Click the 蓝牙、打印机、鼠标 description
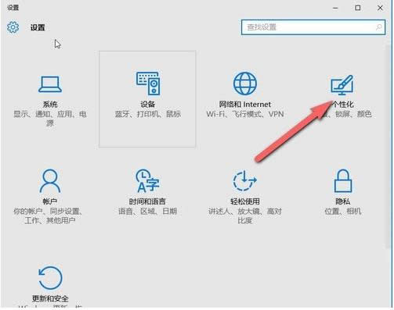The height and width of the screenshot is (310, 394). click(148, 114)
